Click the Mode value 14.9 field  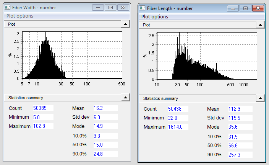point(105,126)
